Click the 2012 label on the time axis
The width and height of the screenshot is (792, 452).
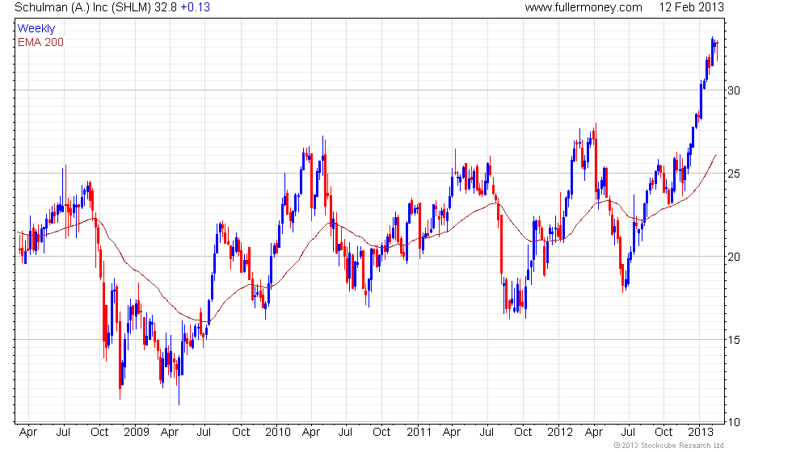tap(559, 432)
